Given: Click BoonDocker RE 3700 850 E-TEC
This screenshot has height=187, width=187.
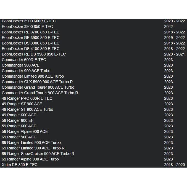Looking at the screenshot, I should coord(31,32).
